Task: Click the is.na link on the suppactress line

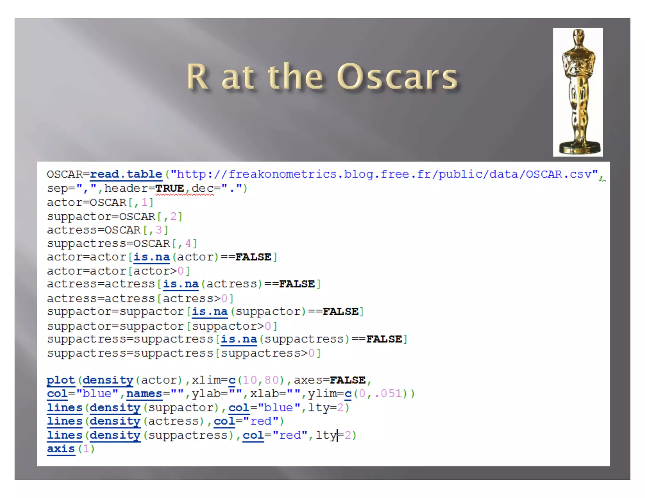Action: tap(238, 339)
